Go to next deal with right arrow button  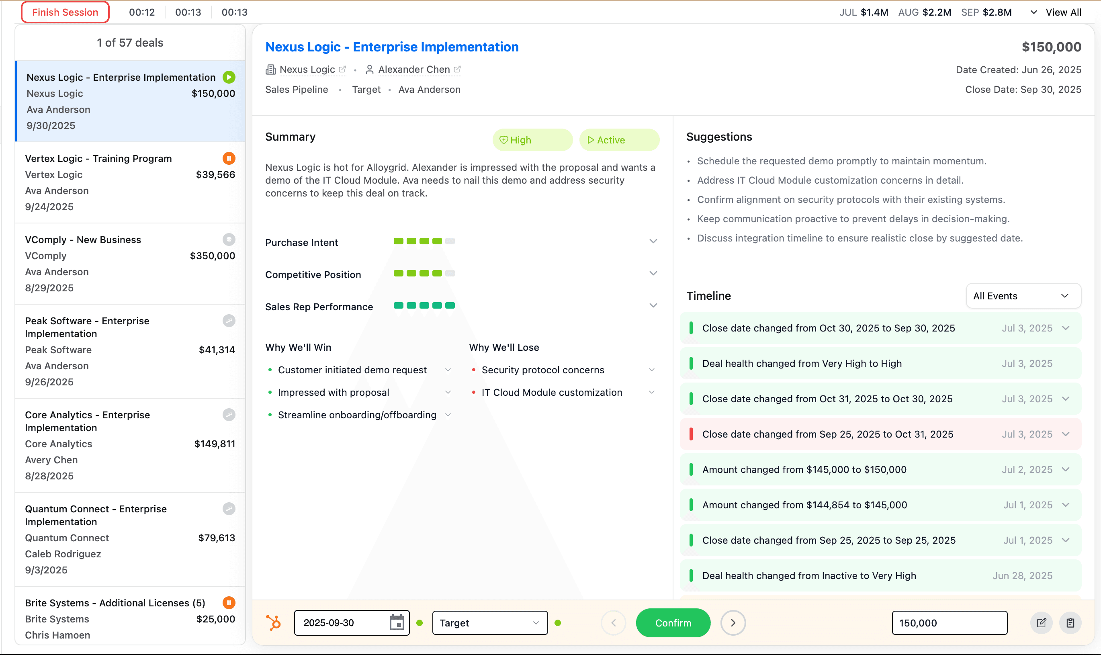click(733, 623)
